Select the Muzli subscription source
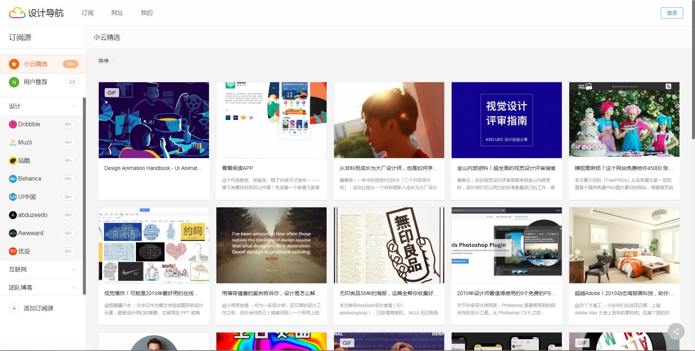This screenshot has width=695, height=351. point(41,143)
